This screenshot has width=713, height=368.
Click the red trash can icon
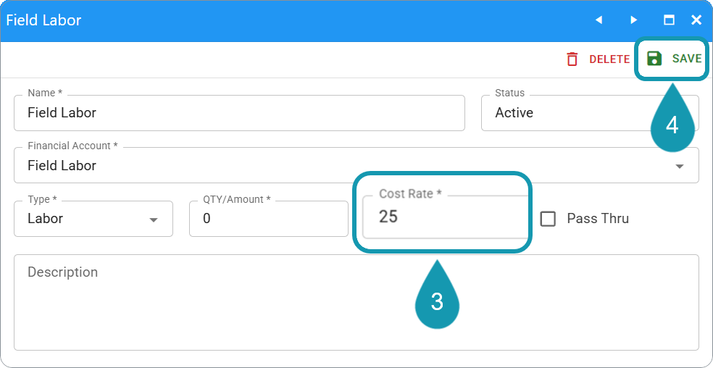pyautogui.click(x=572, y=59)
